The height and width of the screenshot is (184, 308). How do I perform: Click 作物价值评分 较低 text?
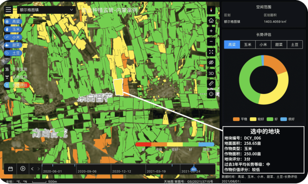[x=242, y=170]
